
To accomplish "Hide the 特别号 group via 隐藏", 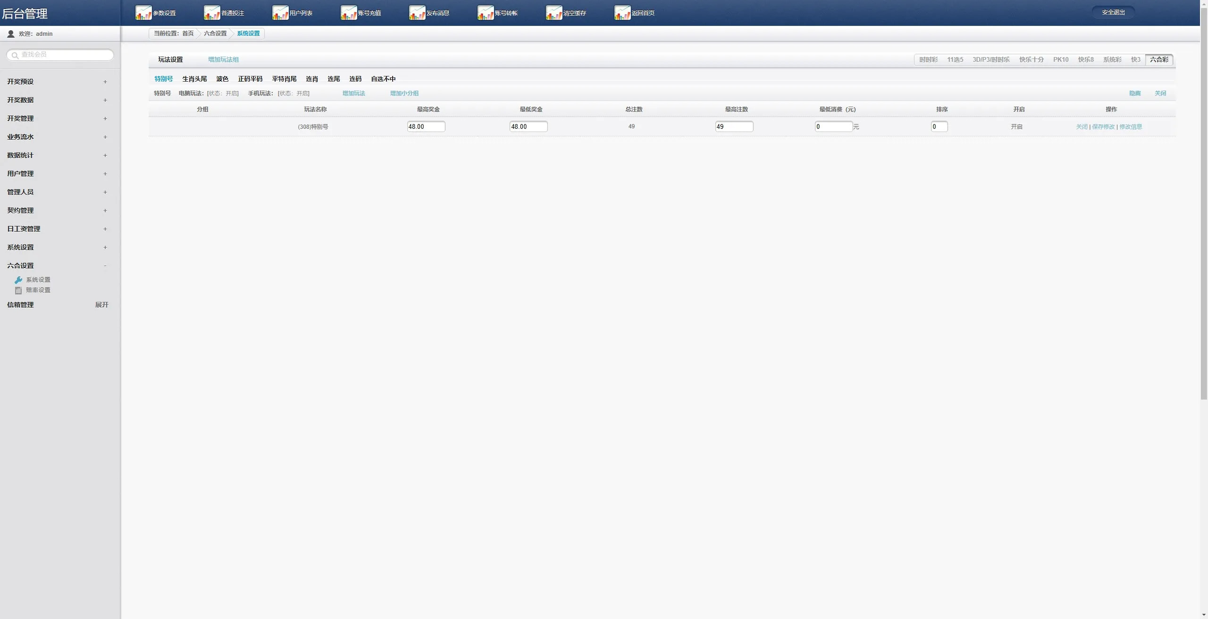I will 1135,93.
